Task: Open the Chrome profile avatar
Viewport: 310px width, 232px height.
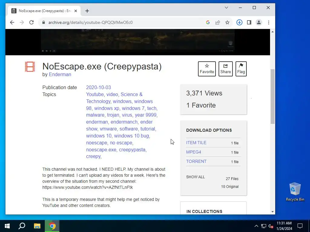Action: [259, 22]
